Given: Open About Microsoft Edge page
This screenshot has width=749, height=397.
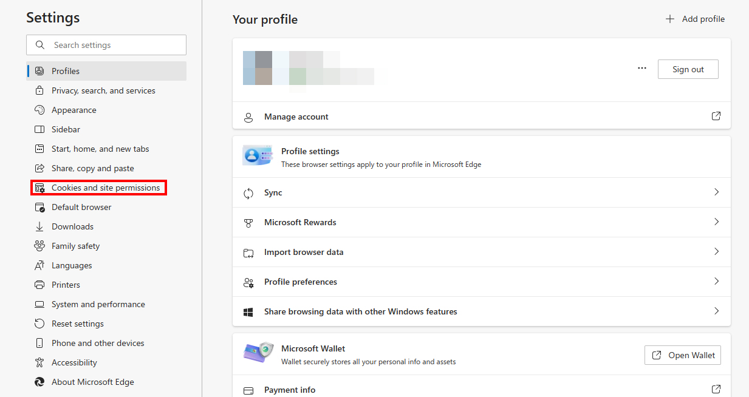Looking at the screenshot, I should point(107,382).
